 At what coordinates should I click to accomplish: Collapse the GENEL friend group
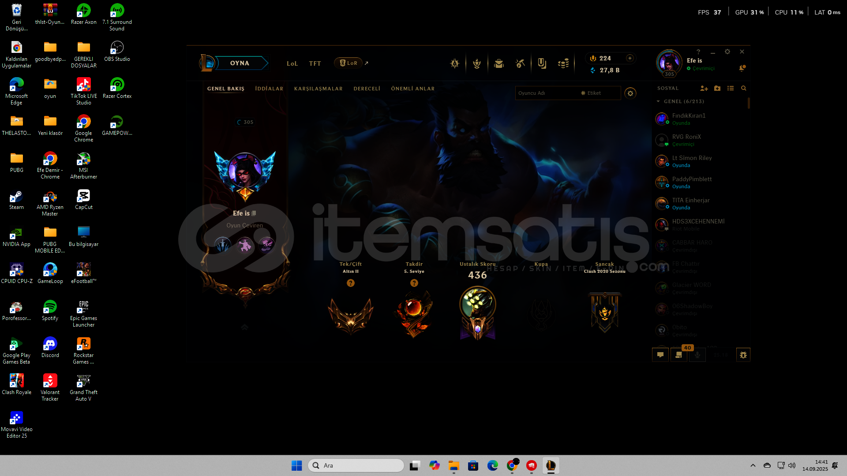(x=659, y=101)
